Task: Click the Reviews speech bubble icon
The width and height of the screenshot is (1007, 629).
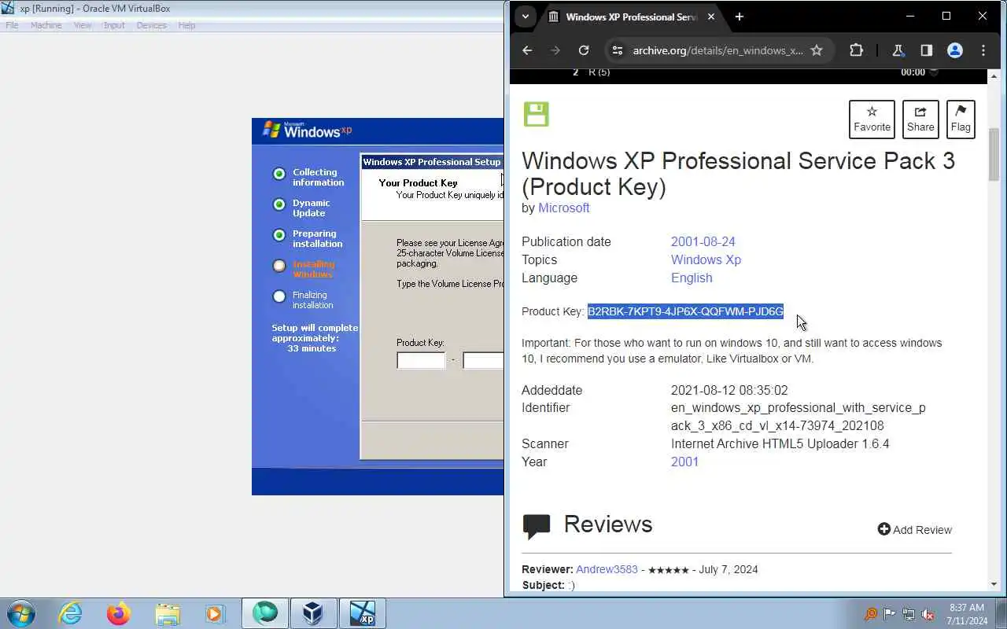Action: point(537,527)
